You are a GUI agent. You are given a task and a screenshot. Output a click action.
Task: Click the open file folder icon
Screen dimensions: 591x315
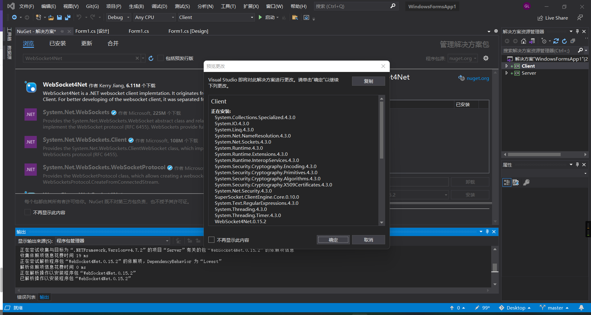click(51, 17)
